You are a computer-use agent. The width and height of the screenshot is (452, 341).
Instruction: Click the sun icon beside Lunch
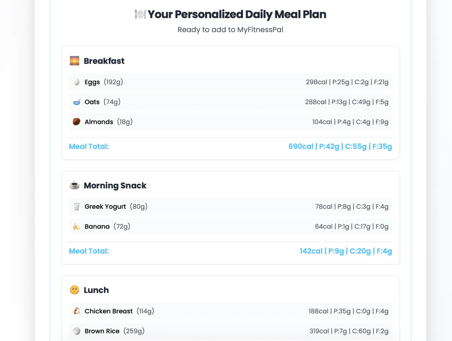(75, 290)
